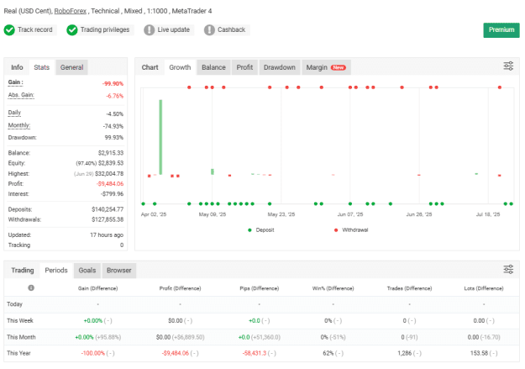
Task: Click the Lots (Difference) column header
Action: point(484,288)
